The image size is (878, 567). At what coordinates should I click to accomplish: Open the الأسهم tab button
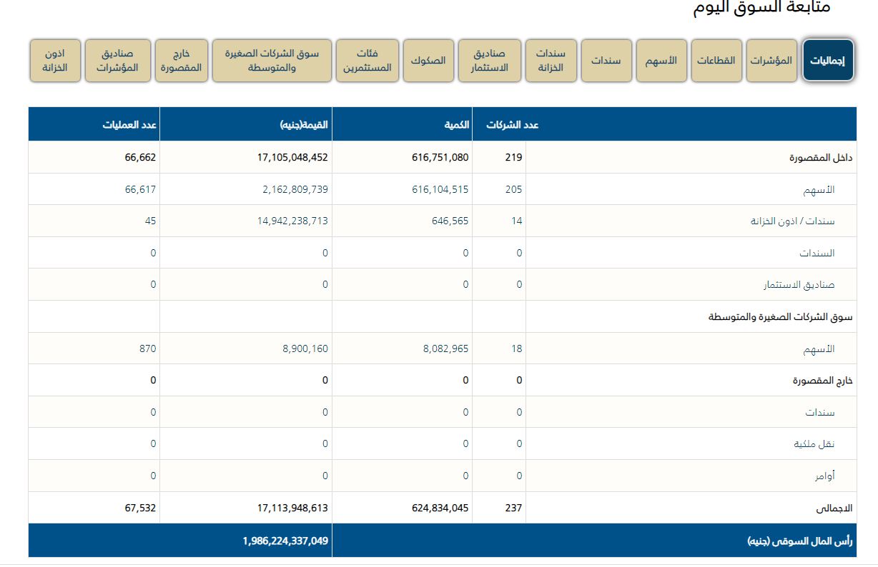661,61
